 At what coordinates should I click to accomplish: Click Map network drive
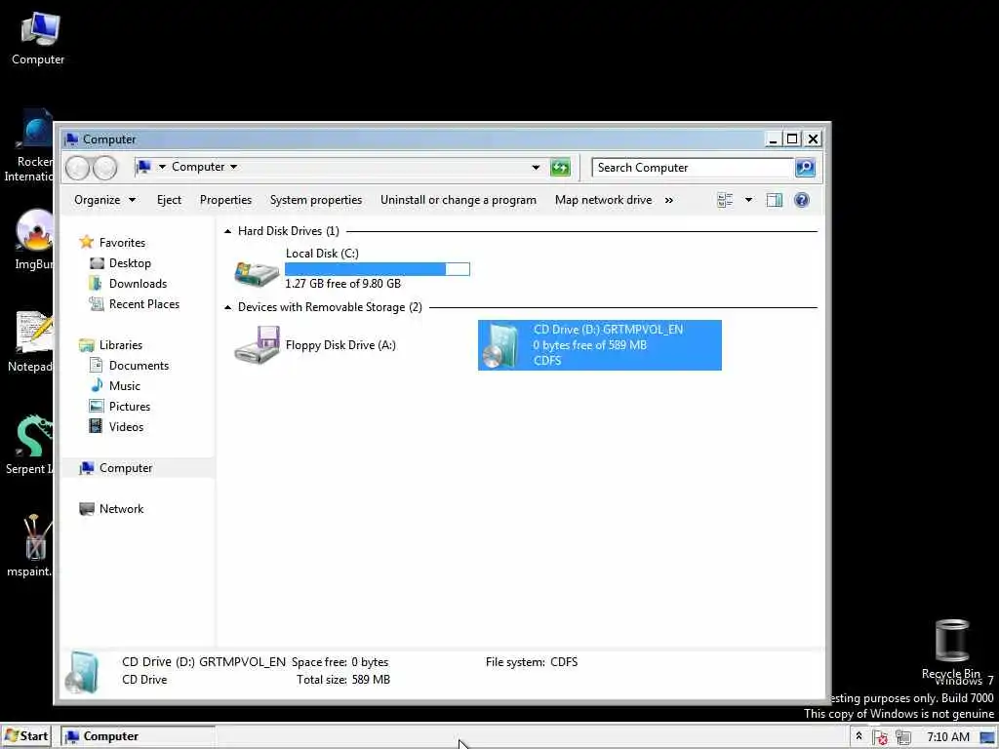point(603,200)
